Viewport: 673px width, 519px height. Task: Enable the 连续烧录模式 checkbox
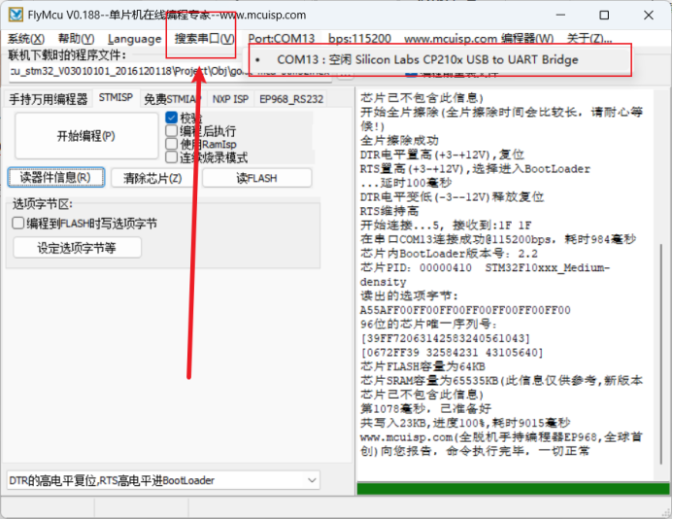(x=172, y=157)
